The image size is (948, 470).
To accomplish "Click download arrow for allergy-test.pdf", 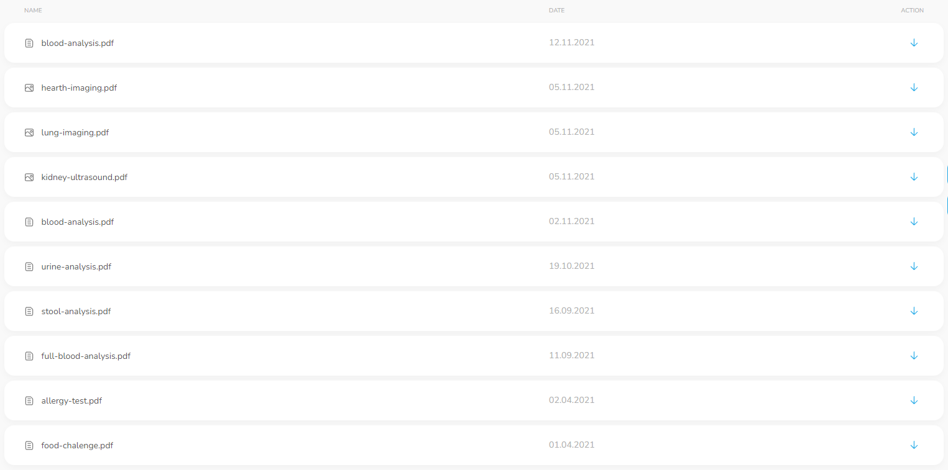I will (x=914, y=400).
